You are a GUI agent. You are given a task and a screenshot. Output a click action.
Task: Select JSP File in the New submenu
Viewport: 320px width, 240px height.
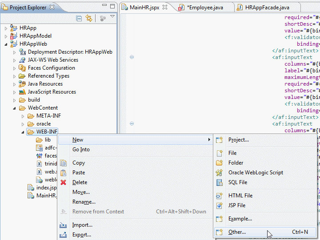pyautogui.click(x=265, y=205)
